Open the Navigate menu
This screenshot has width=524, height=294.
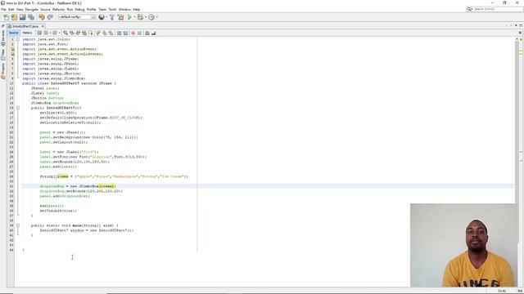pyautogui.click(x=32, y=9)
